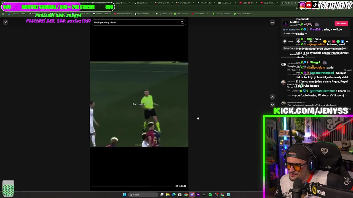Pause the playing Gavi video
The height and width of the screenshot is (198, 353).
point(139,105)
